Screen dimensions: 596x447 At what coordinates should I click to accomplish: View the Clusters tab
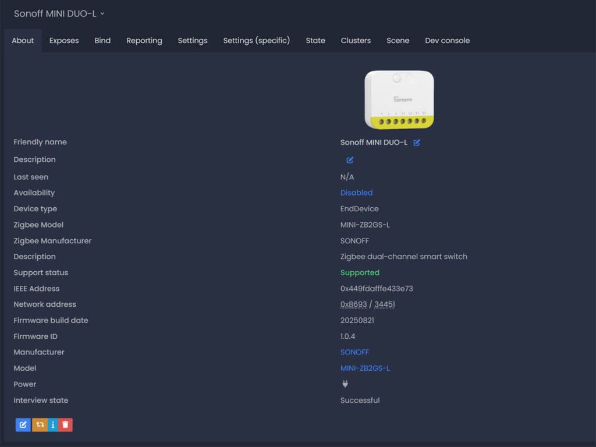click(x=356, y=41)
